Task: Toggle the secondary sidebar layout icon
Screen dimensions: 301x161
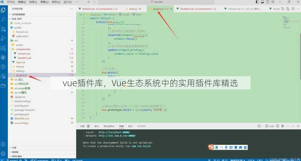Action: pos(268,2)
